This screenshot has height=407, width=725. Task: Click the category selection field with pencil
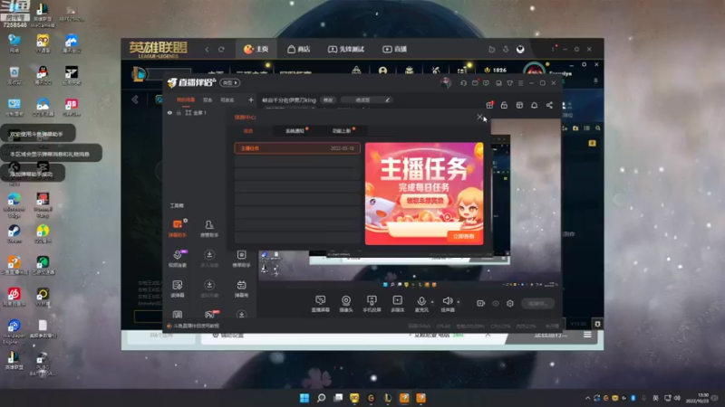coord(367,99)
